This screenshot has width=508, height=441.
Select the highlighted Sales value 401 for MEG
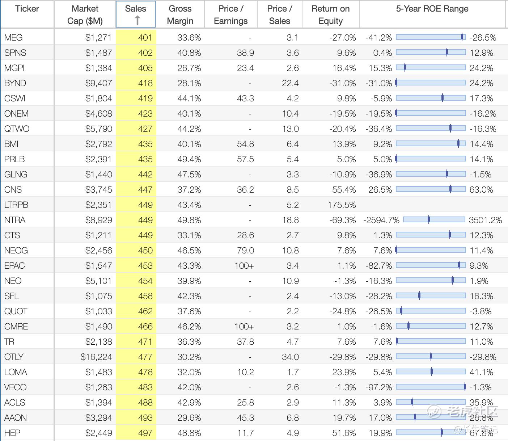145,38
